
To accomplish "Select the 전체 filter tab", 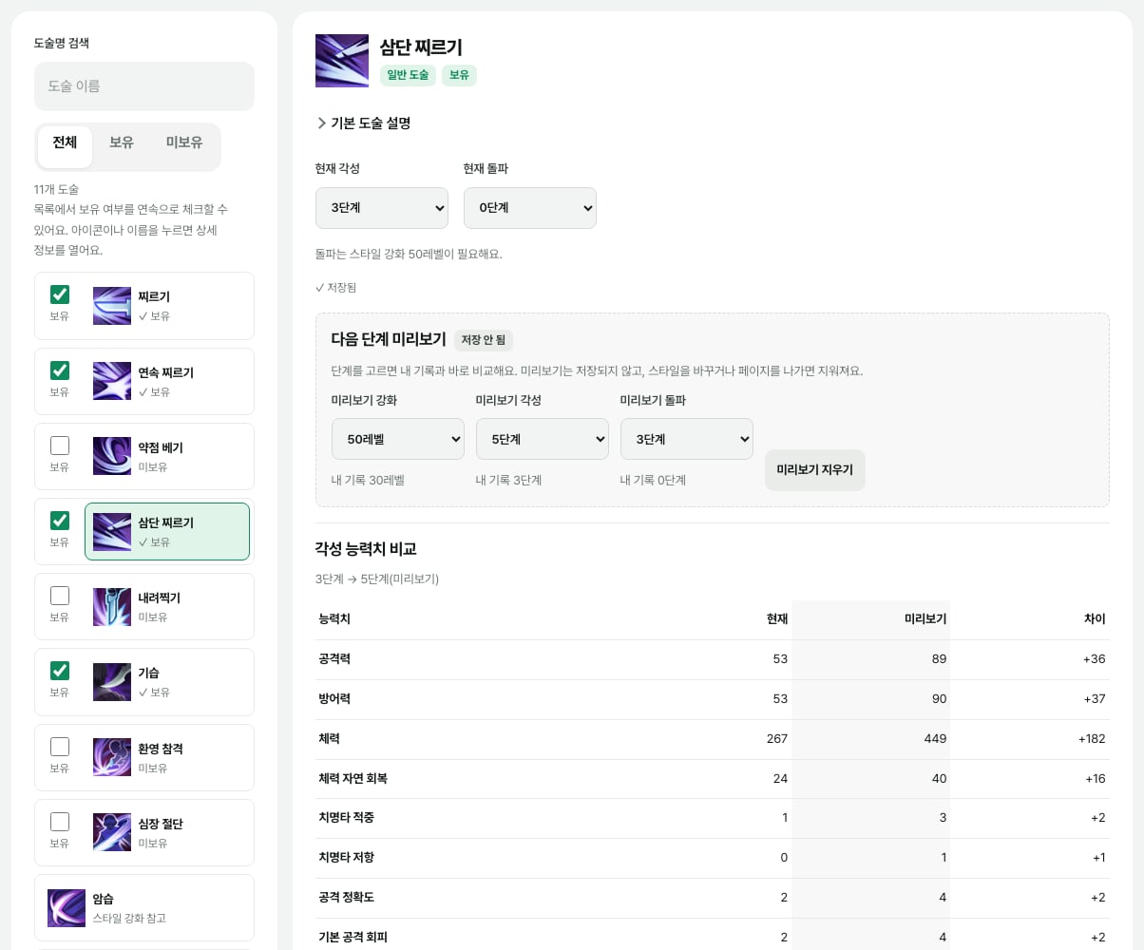I will tap(65, 147).
